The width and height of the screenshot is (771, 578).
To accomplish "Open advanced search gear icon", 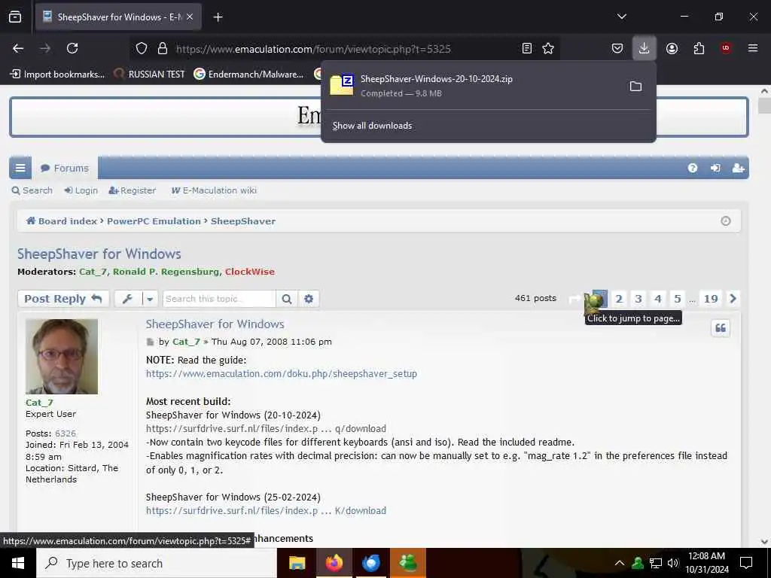I will (x=308, y=299).
